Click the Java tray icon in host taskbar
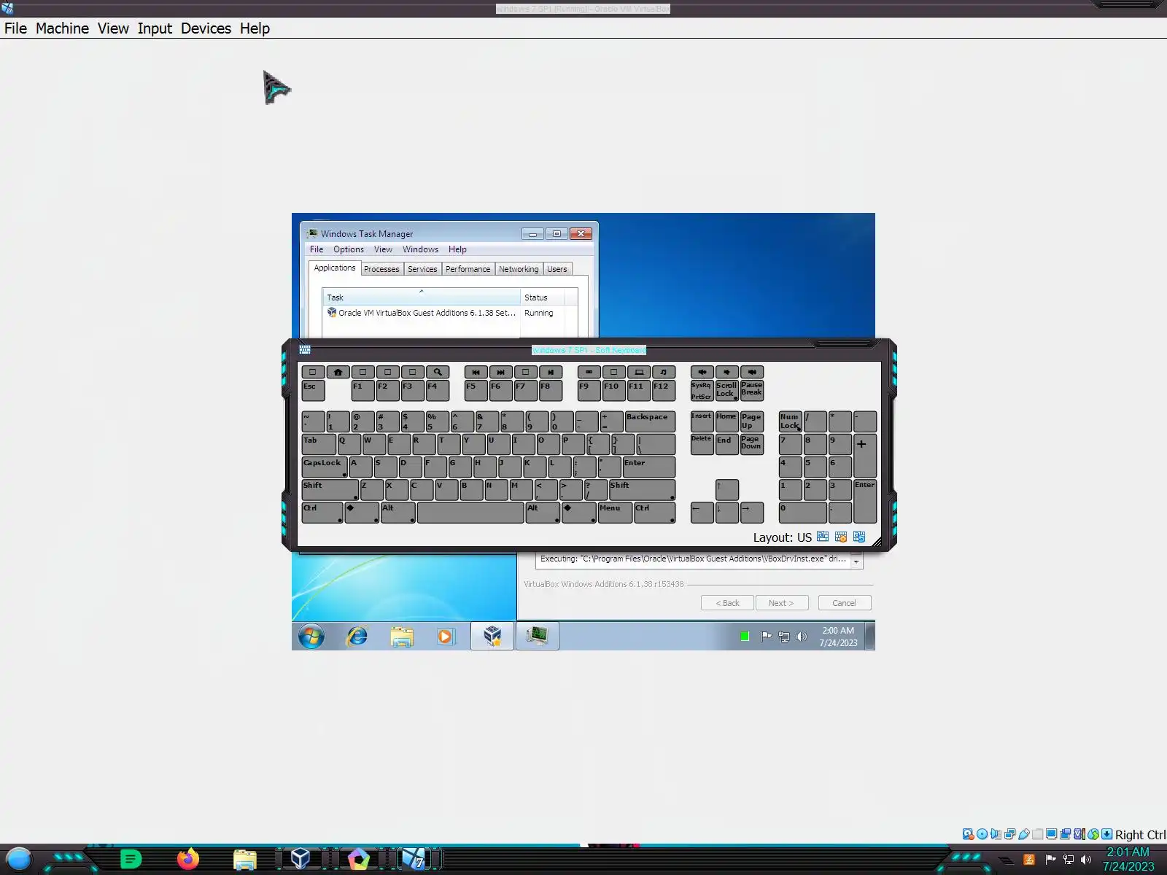This screenshot has width=1167, height=875. (x=1029, y=860)
